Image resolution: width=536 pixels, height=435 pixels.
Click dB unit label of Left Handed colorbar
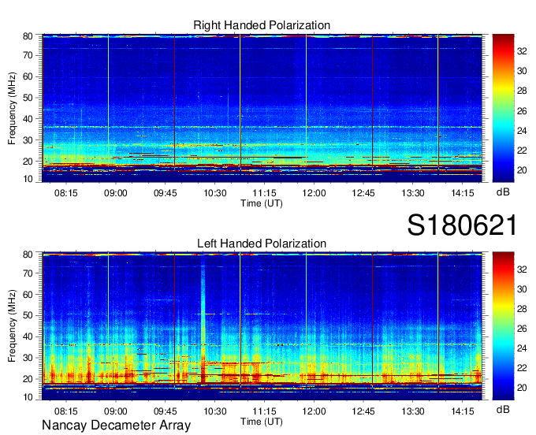point(503,410)
